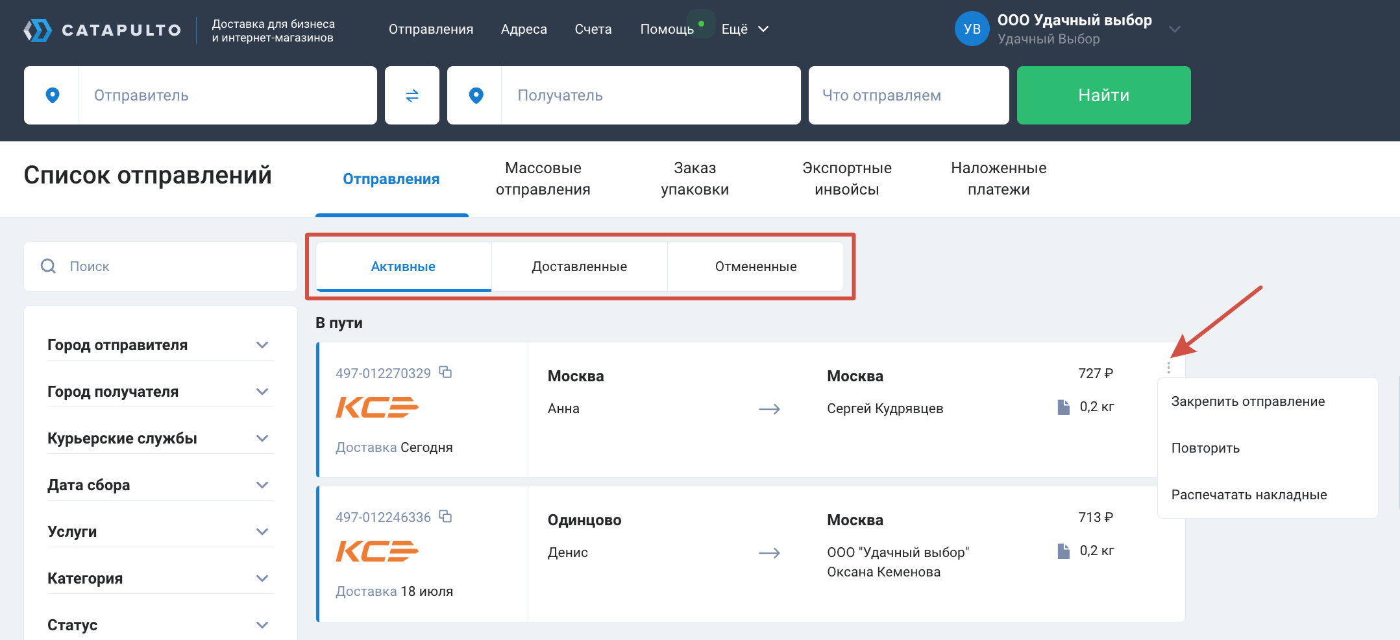Click sender name Анна
The height and width of the screenshot is (640, 1400).
coord(563,409)
